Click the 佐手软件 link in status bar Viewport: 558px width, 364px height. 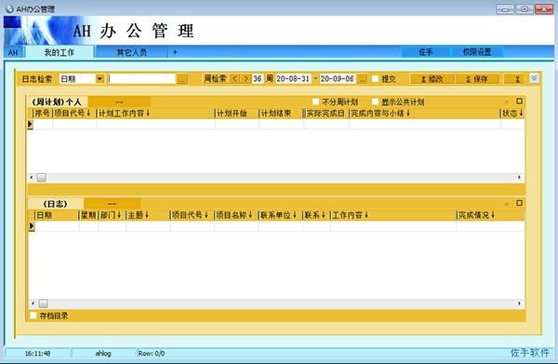pos(530,353)
